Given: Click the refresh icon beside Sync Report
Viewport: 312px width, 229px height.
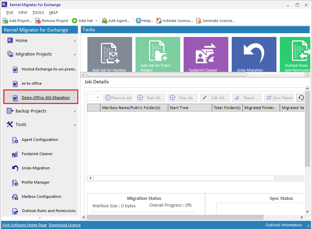Looking at the screenshot, I should [301, 98].
